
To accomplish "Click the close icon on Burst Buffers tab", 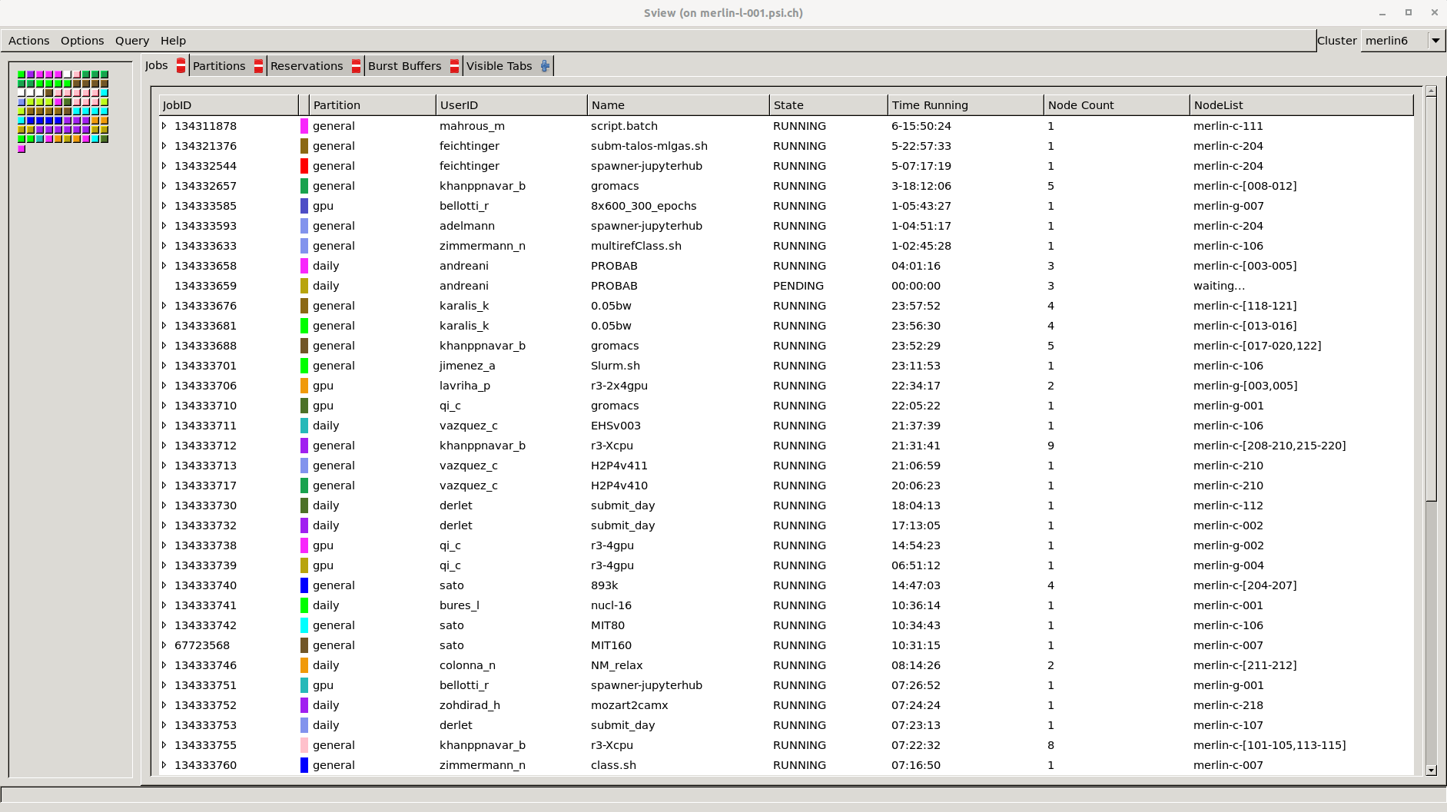I will tap(455, 65).
